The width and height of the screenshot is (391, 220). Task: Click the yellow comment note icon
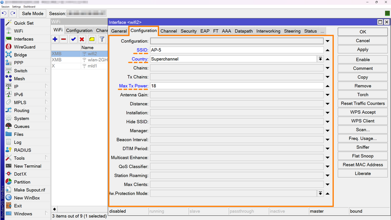tap(92, 39)
